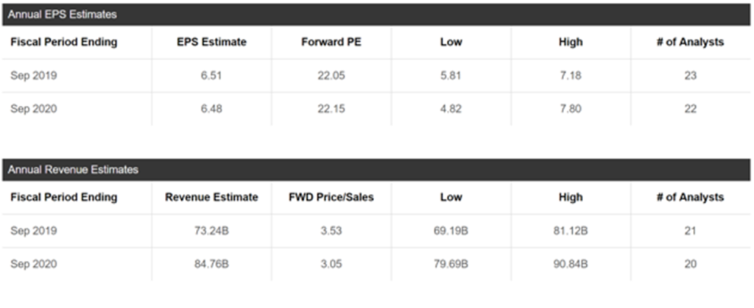
Task: Click the 20 analysts count cell
Action: [x=689, y=264]
